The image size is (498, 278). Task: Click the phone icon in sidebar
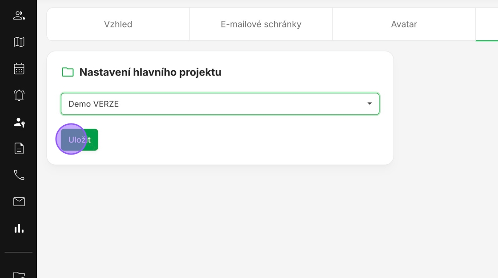pos(19,175)
